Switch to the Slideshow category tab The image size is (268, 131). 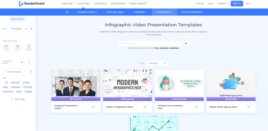click(142, 12)
